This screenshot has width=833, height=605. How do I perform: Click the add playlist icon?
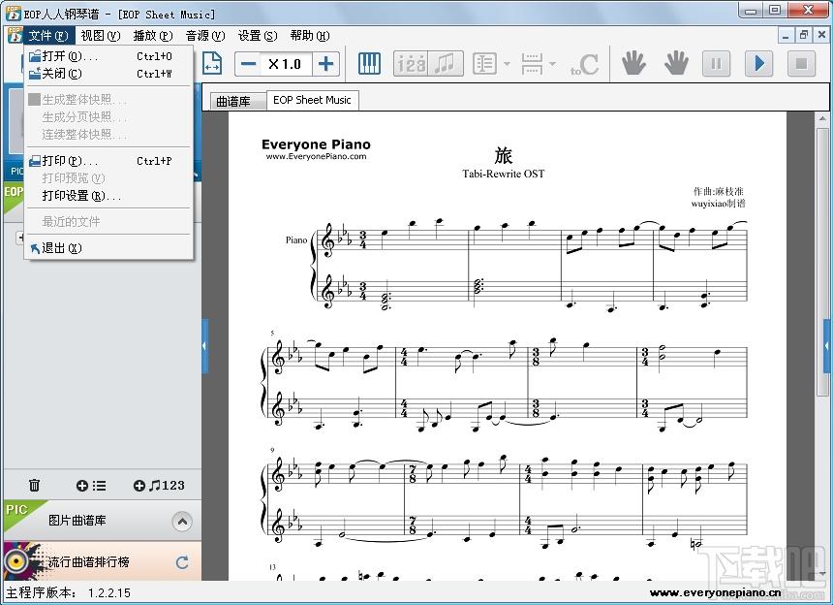coord(91,486)
